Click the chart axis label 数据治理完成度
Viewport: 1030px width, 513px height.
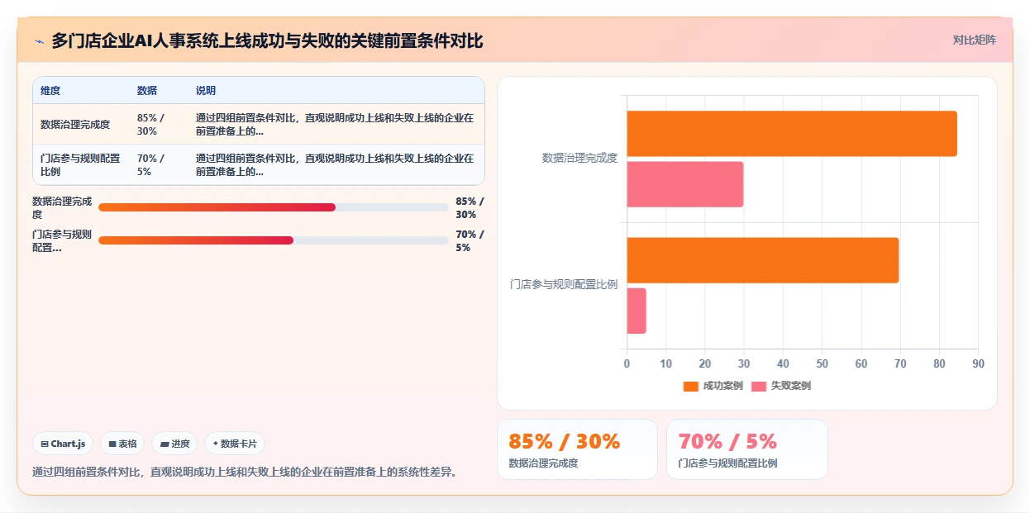[579, 158]
